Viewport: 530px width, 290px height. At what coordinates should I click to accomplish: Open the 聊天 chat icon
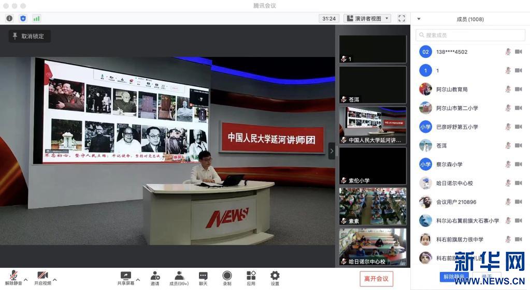[203, 278]
